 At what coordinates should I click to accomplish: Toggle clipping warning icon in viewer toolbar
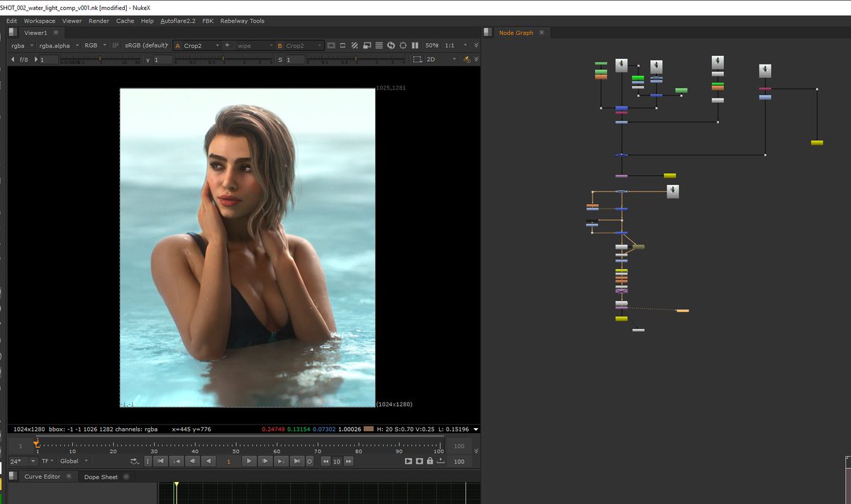332,45
